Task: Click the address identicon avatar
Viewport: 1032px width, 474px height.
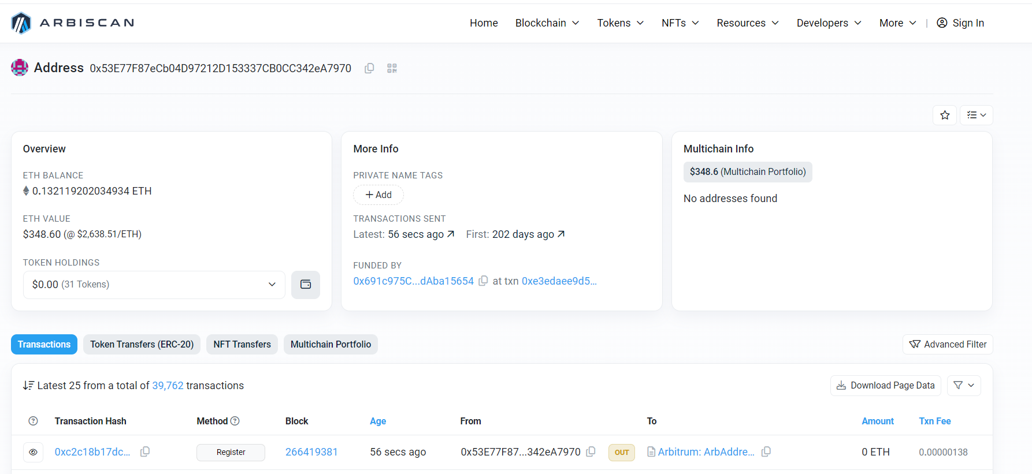Action: pyautogui.click(x=20, y=68)
